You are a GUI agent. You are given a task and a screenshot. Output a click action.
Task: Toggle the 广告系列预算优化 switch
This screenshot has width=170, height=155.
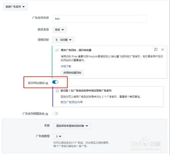(55, 113)
